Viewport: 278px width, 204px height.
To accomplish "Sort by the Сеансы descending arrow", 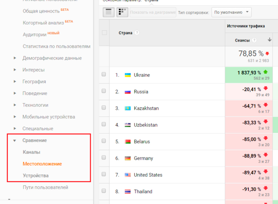I will pos(269,40).
